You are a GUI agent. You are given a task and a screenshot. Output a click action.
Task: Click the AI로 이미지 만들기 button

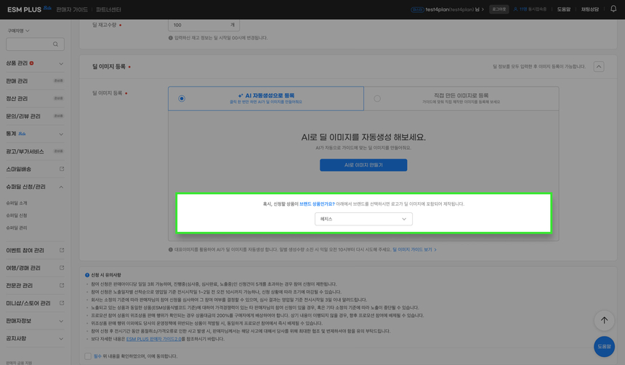363,165
